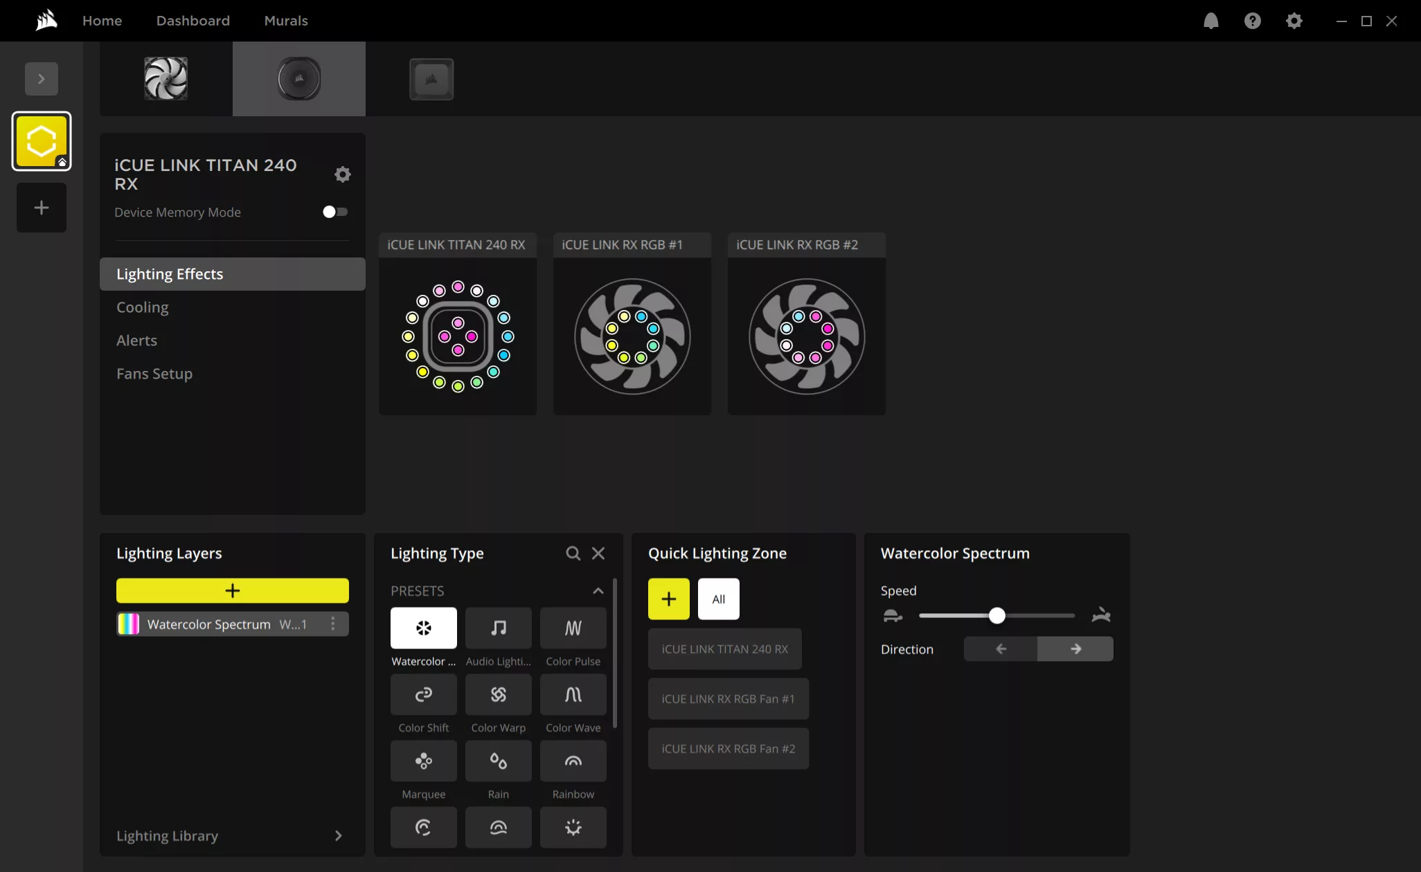Select Color Pulse preset
1421x872 pixels.
click(573, 628)
